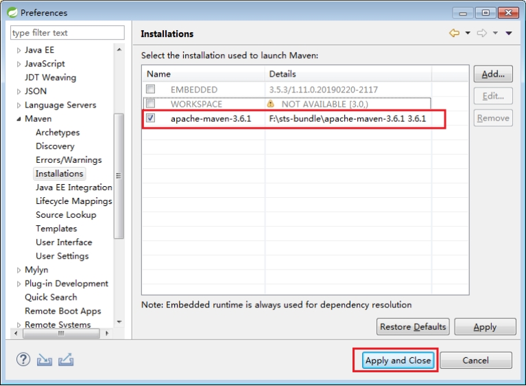Expand the Language Servers tree node

(x=19, y=105)
